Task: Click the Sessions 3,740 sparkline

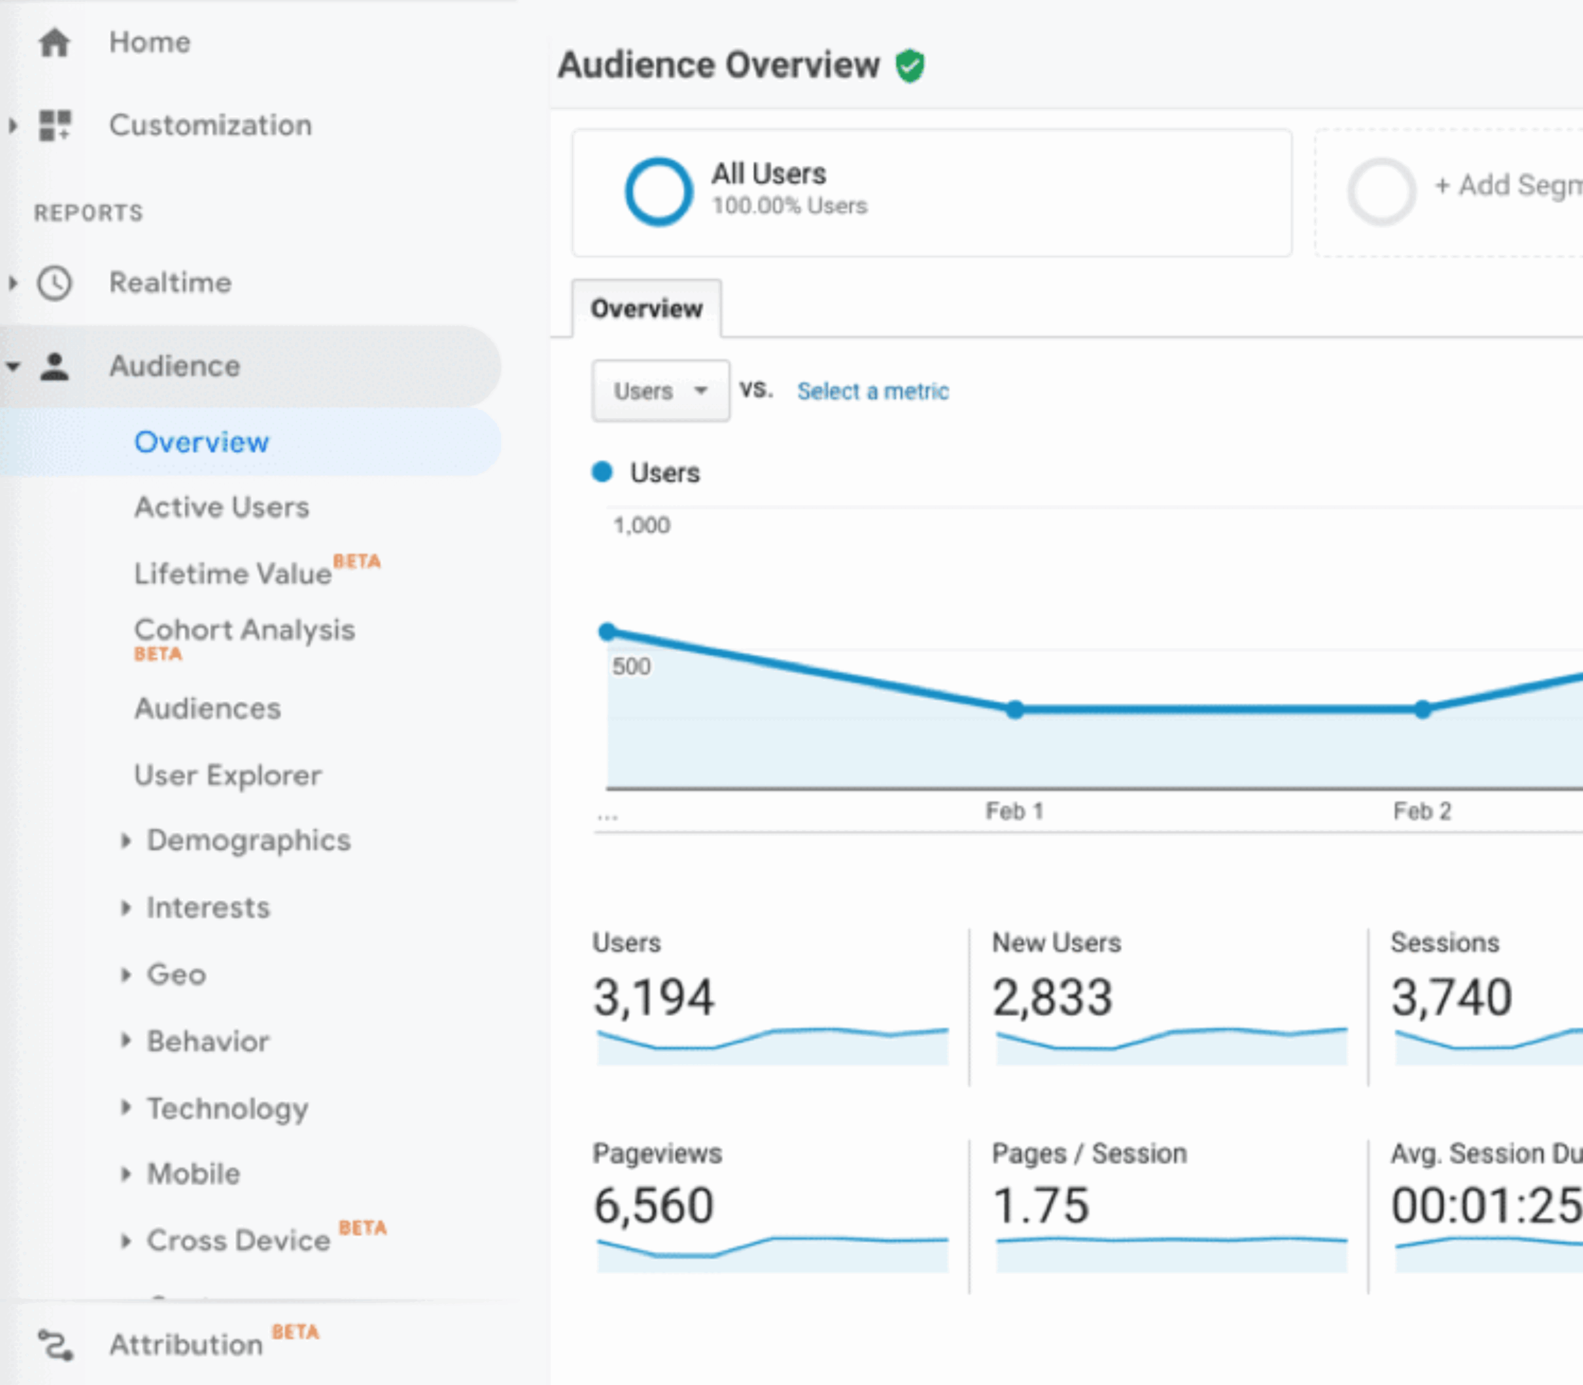Action: pyautogui.click(x=1489, y=1046)
